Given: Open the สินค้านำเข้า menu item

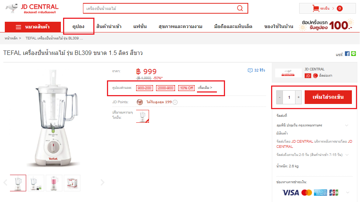Looking at the screenshot, I should (109, 27).
